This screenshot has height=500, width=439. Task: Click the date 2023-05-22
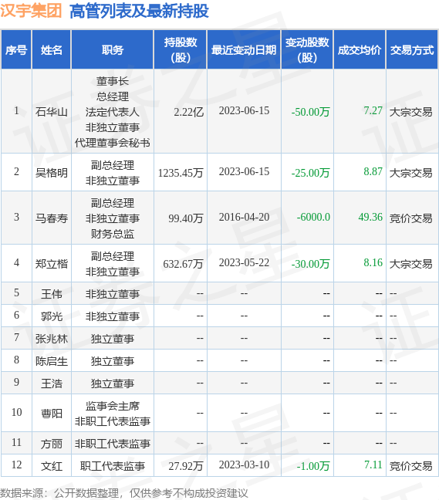click(244, 263)
